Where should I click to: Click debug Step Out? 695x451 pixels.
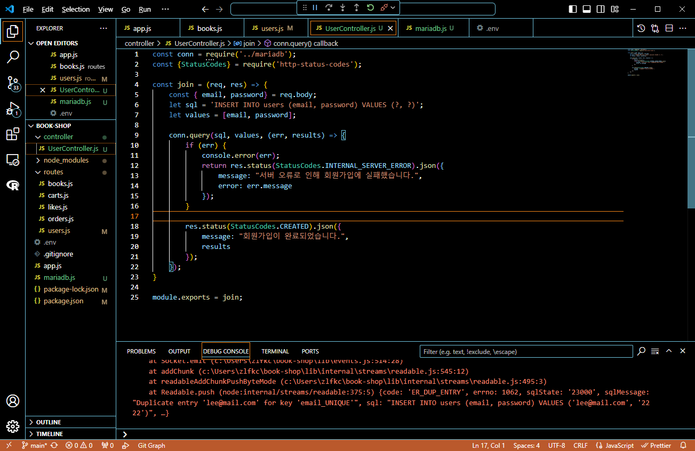tap(357, 7)
